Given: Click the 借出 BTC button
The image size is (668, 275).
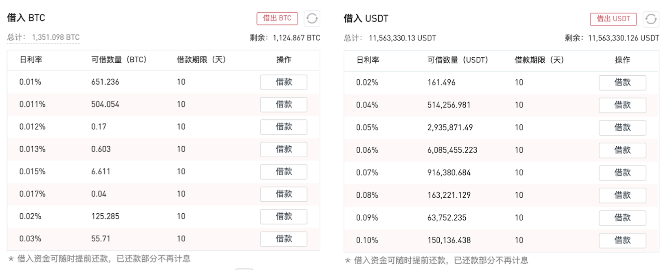Looking at the screenshot, I should [x=277, y=18].
